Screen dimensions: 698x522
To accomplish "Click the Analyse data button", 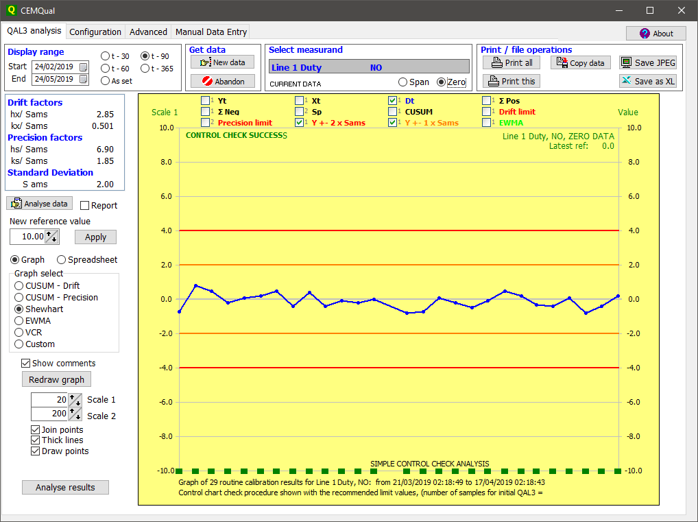I will [x=39, y=204].
